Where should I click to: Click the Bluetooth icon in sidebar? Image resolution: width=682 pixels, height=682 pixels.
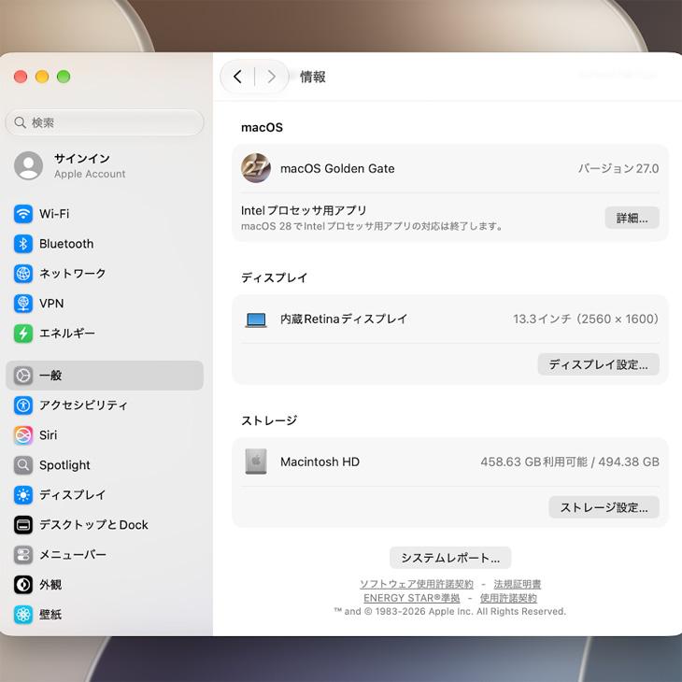[x=23, y=244]
